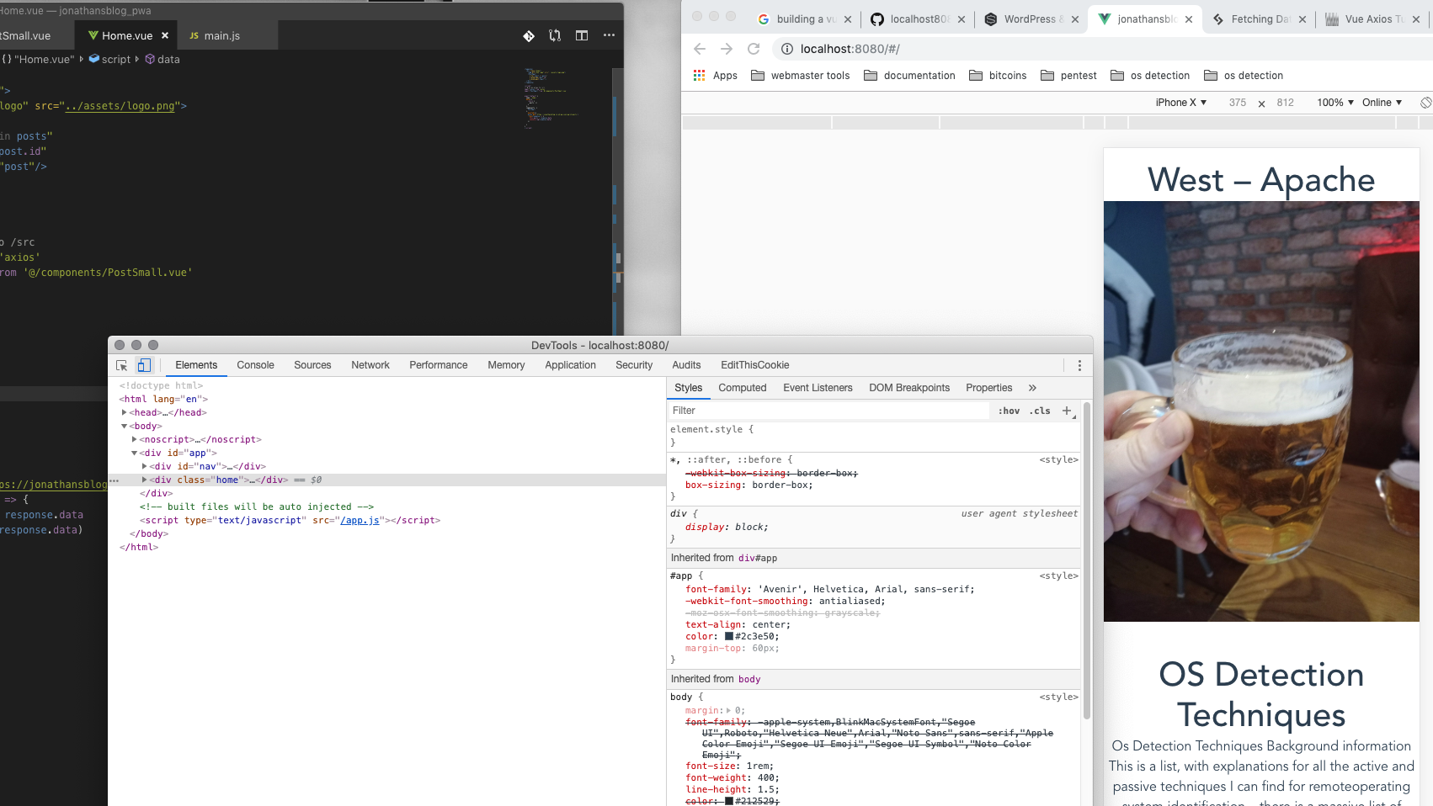The width and height of the screenshot is (1433, 806).
Task: Open the VS Code editor more actions ellipsis
Action: point(609,35)
